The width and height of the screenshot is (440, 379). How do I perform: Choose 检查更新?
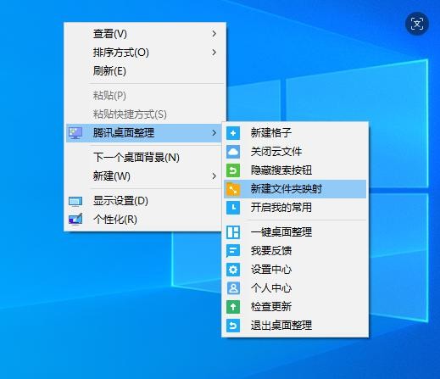[x=295, y=307]
